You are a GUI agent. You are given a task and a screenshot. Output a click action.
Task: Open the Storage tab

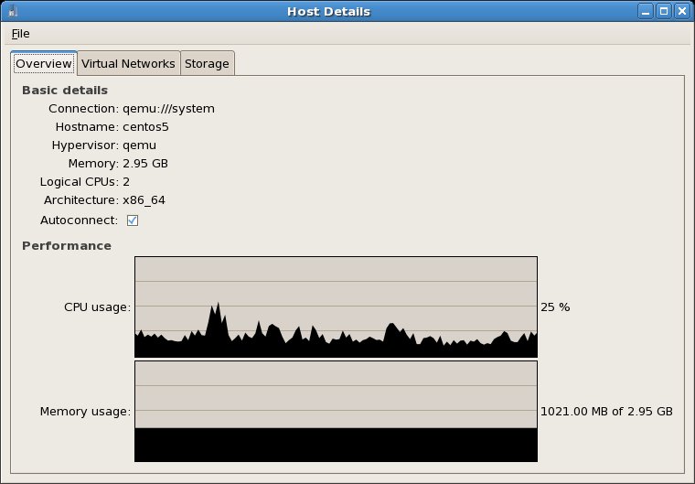coord(207,64)
